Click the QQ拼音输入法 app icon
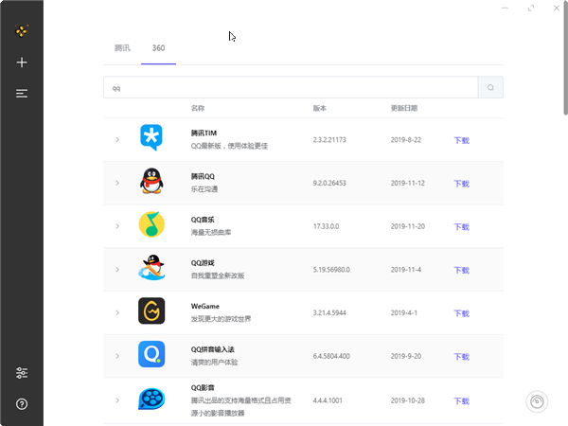Image resolution: width=568 pixels, height=426 pixels. (x=151, y=354)
